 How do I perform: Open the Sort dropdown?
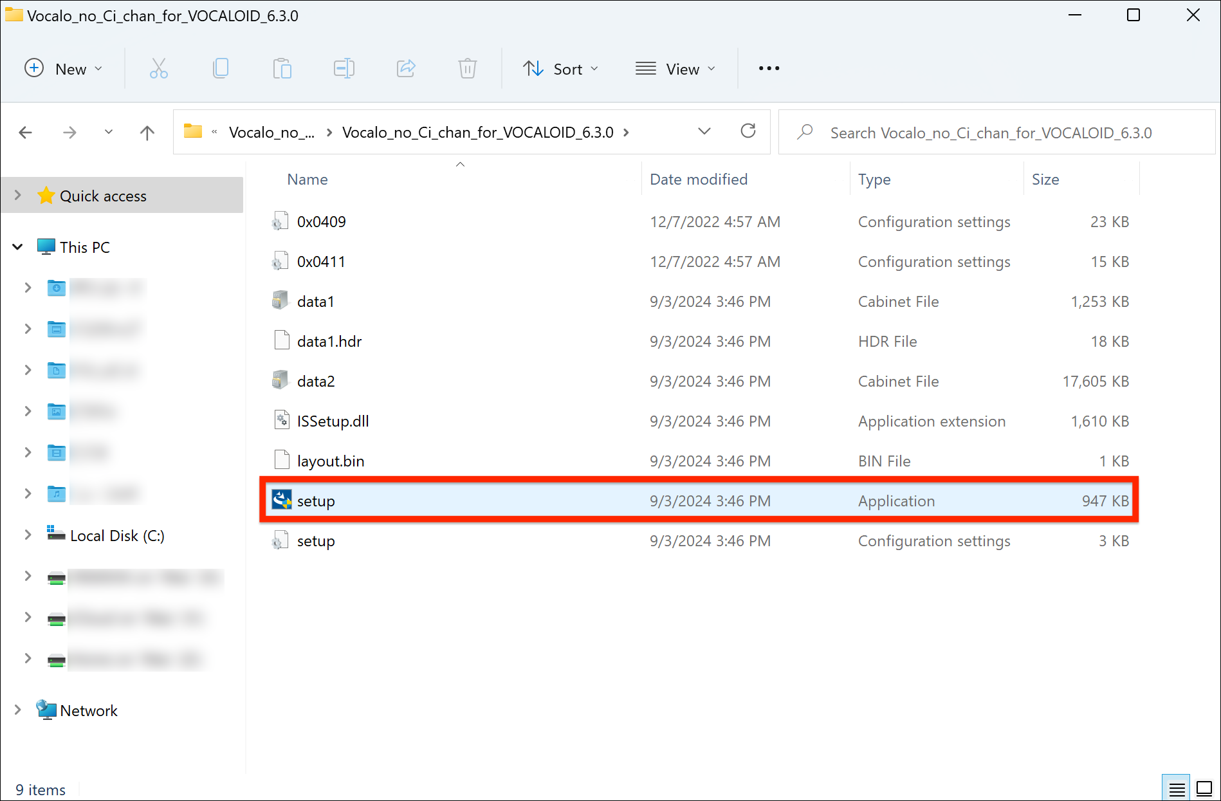[x=560, y=68]
